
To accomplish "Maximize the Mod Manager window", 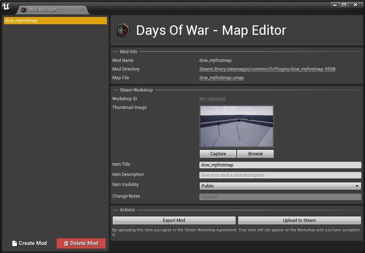I will (344, 5).
